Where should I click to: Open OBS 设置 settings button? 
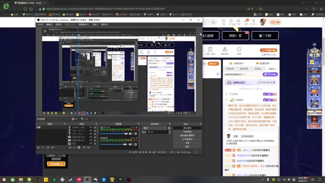pos(187,143)
